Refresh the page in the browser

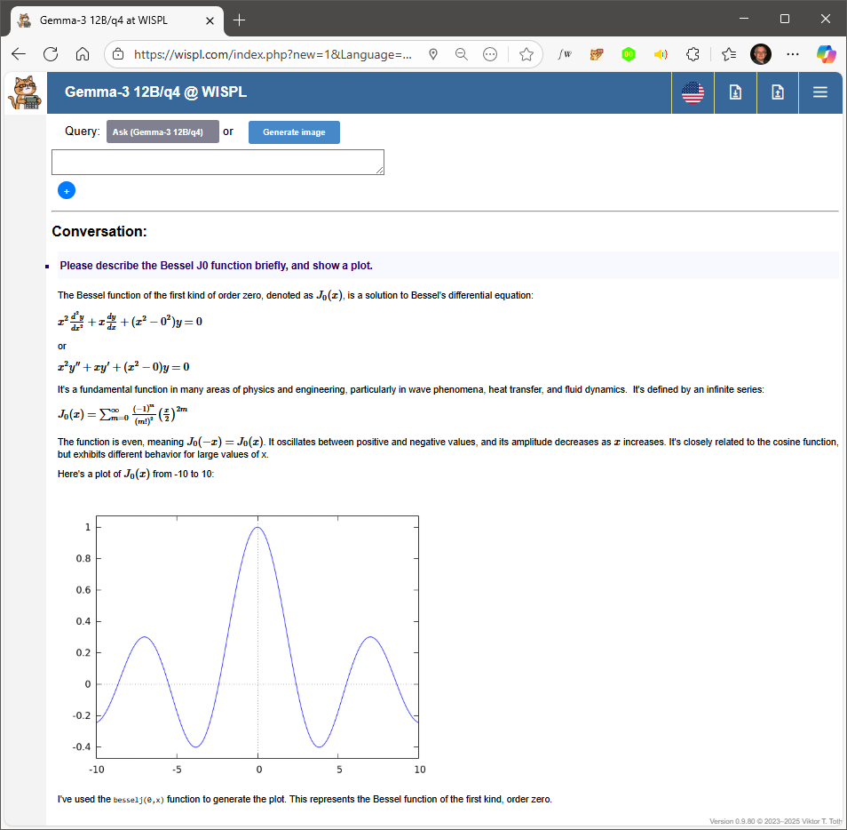51,54
